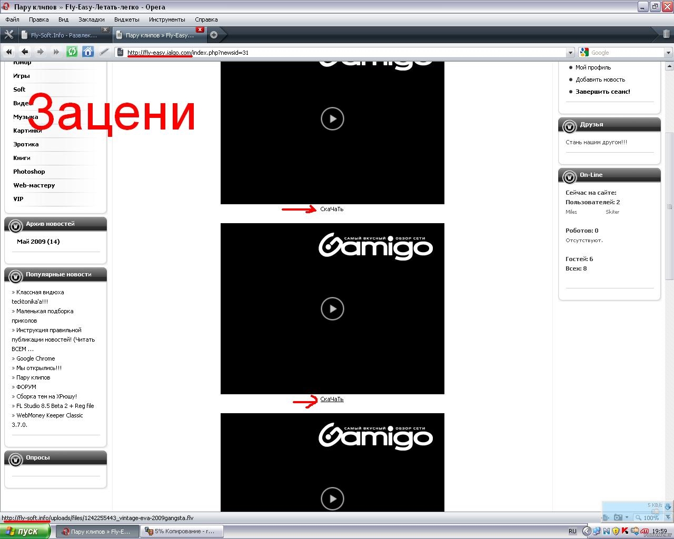Click the Rewind navigation button
Viewport: 674px width, 539px height.
9,52
